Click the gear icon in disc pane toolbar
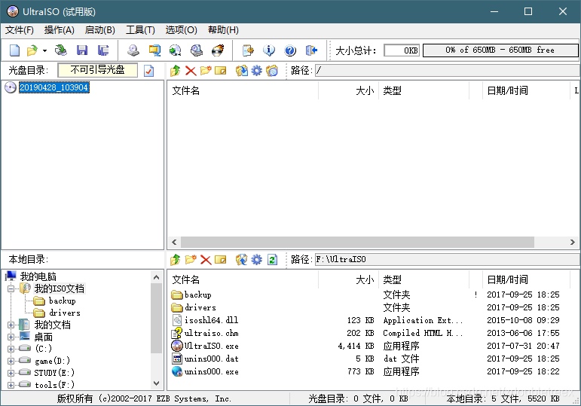The height and width of the screenshot is (406, 581). click(256, 70)
